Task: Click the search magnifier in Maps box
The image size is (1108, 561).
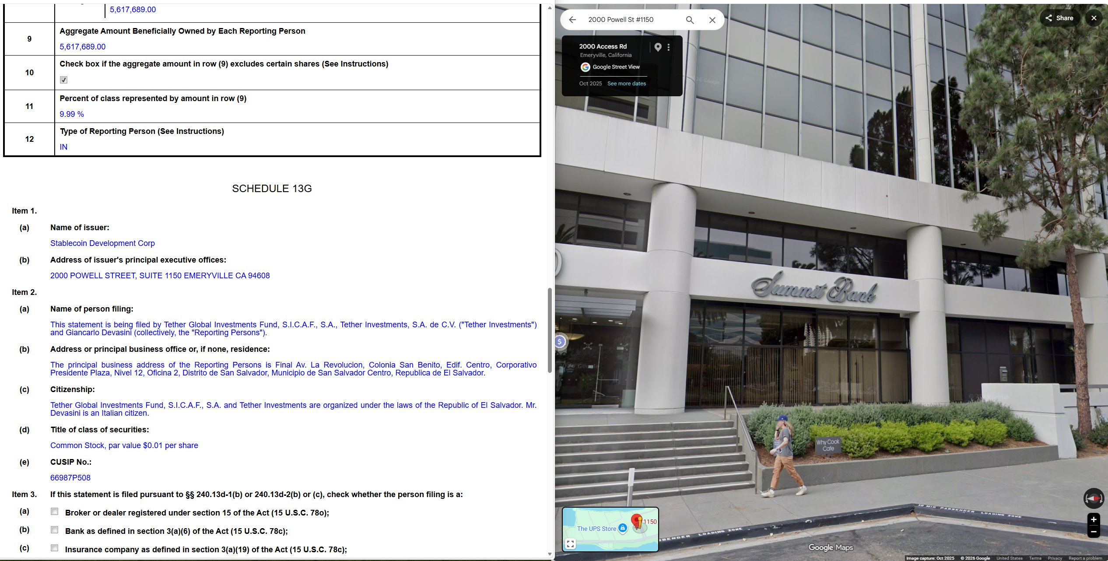Action: [690, 20]
